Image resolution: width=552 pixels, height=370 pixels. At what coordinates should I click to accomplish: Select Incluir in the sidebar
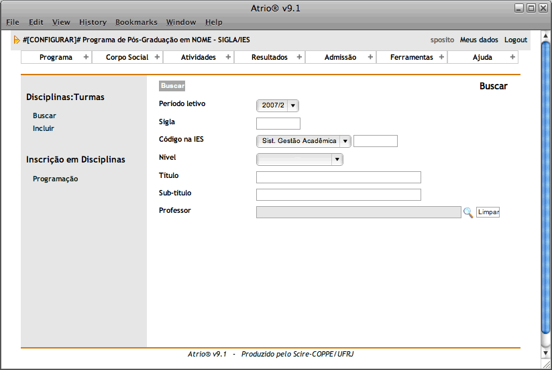44,128
